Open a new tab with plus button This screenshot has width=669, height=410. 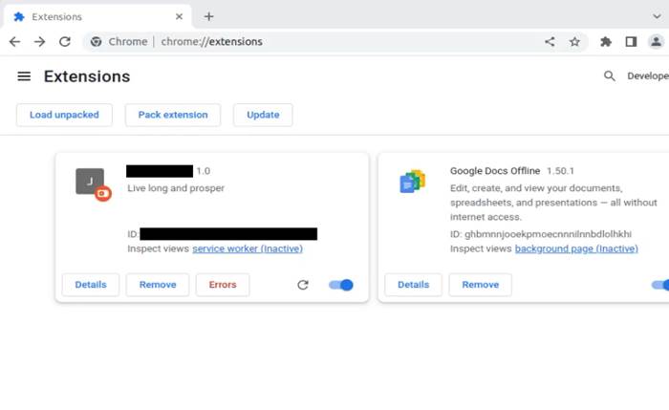208,16
